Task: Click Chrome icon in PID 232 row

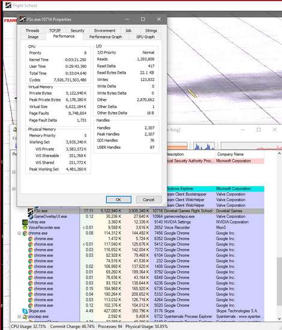Action: coord(31,261)
